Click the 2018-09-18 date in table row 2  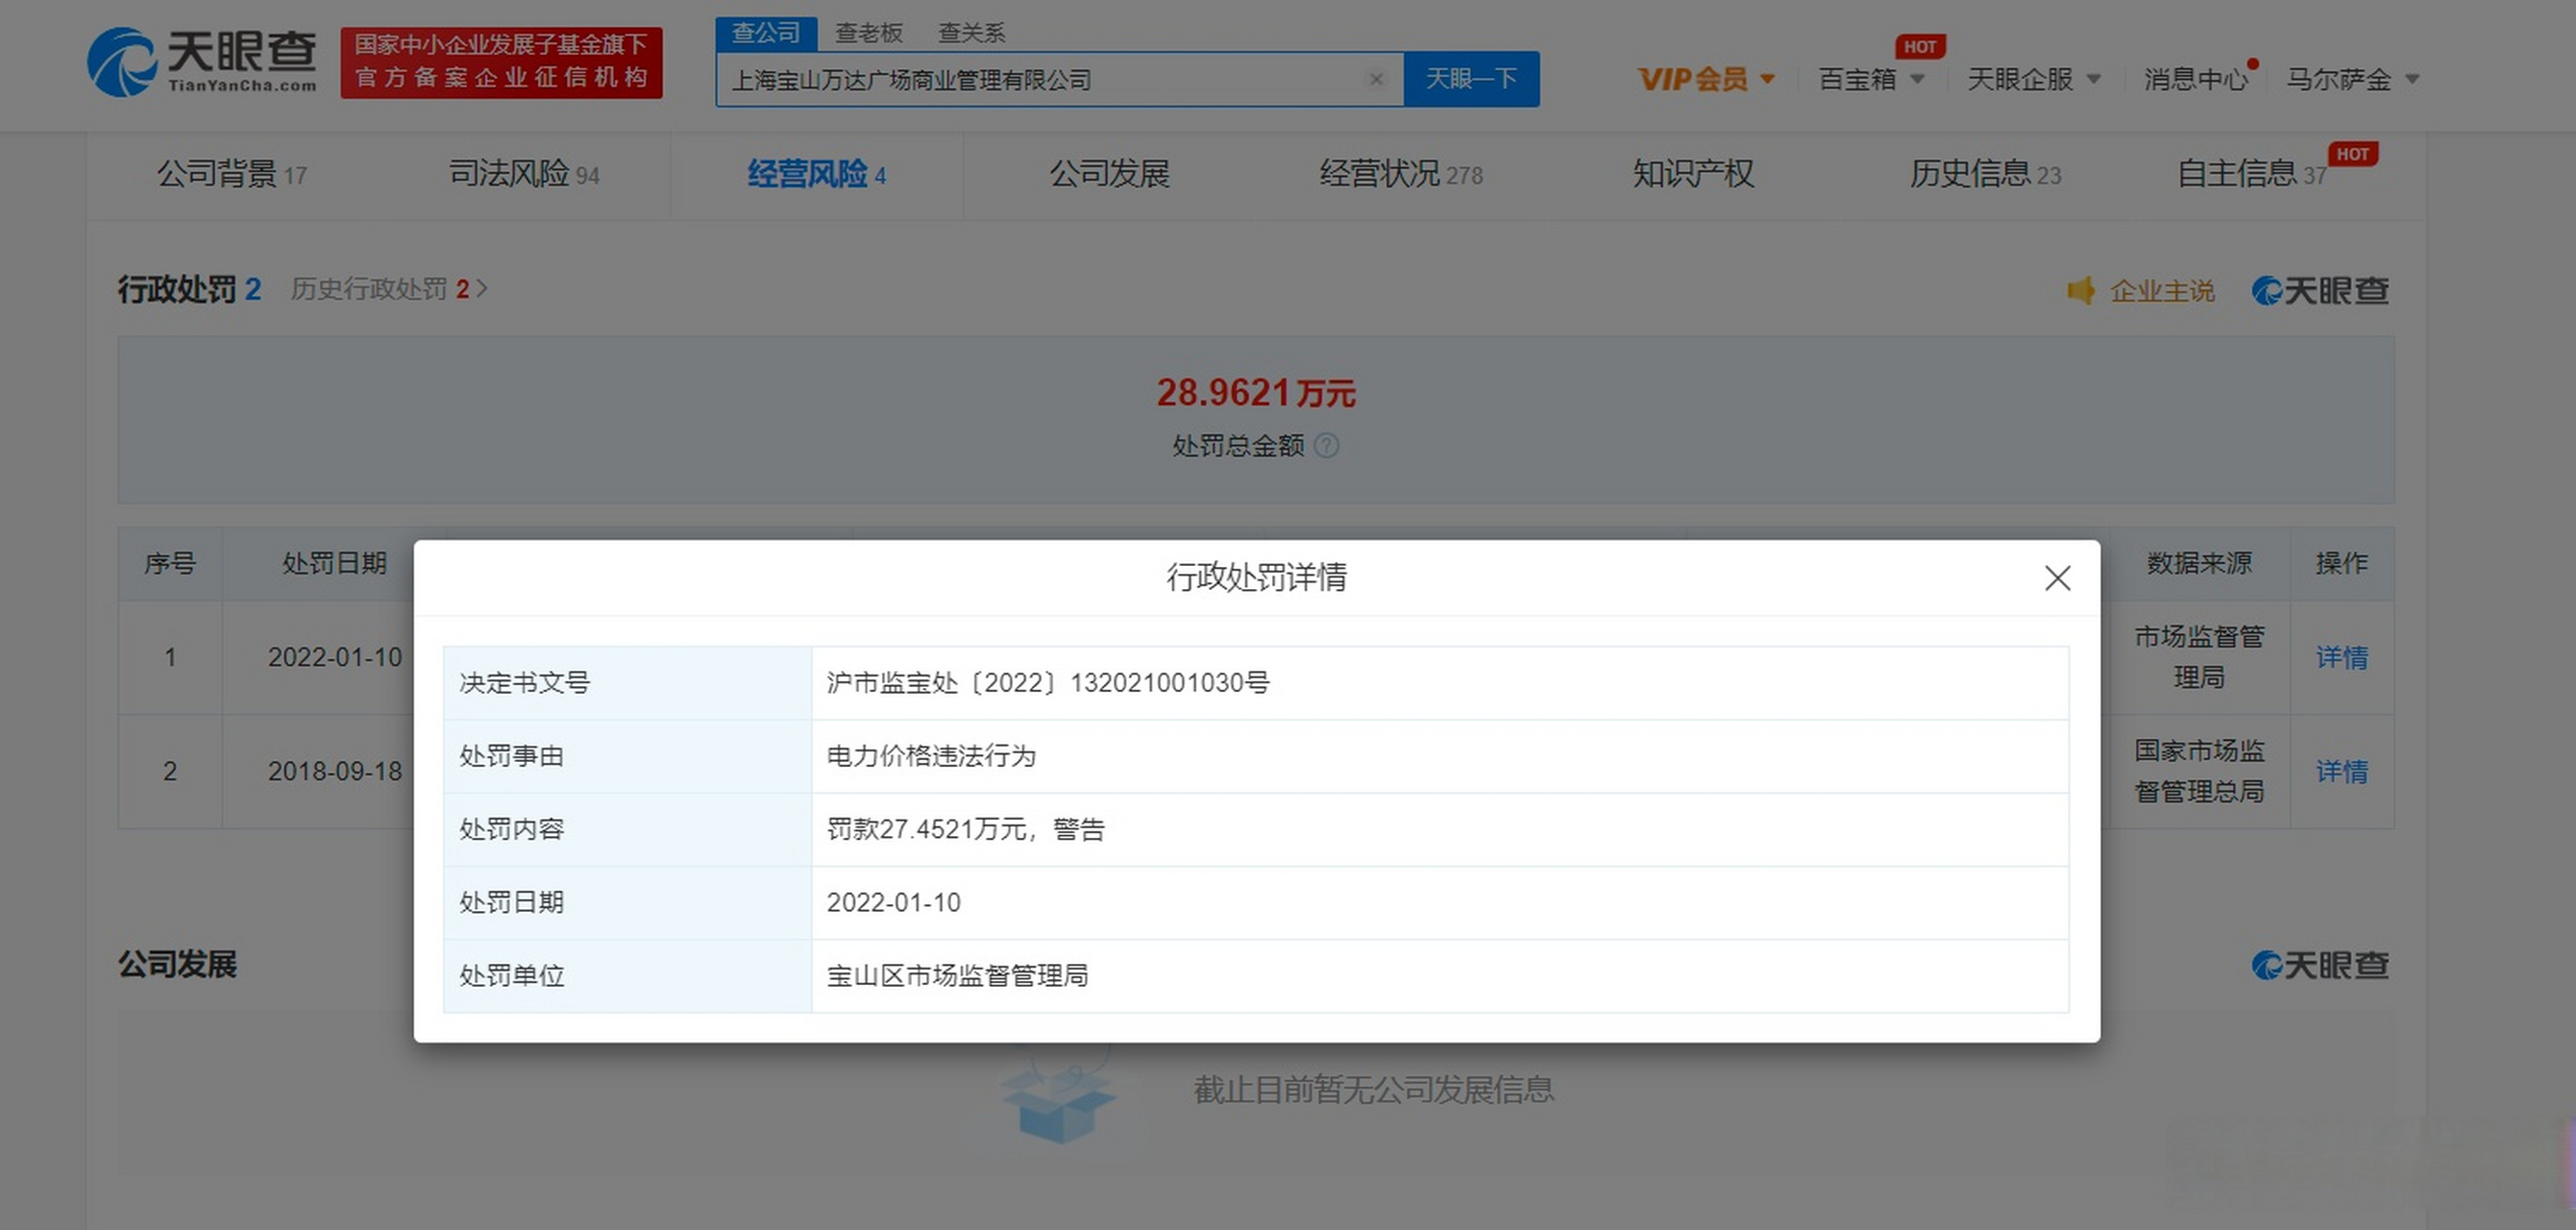pyautogui.click(x=334, y=771)
